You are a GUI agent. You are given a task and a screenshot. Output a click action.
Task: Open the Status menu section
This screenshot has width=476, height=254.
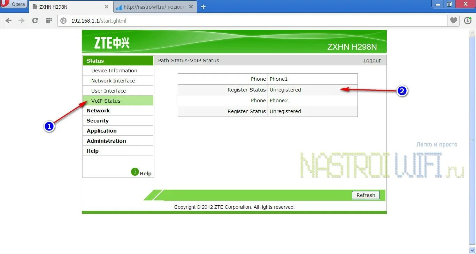pyautogui.click(x=118, y=61)
